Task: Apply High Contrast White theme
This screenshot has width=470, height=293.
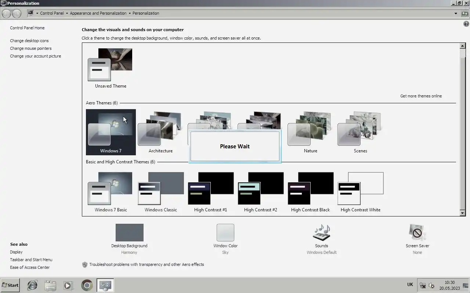Action: tap(360, 192)
